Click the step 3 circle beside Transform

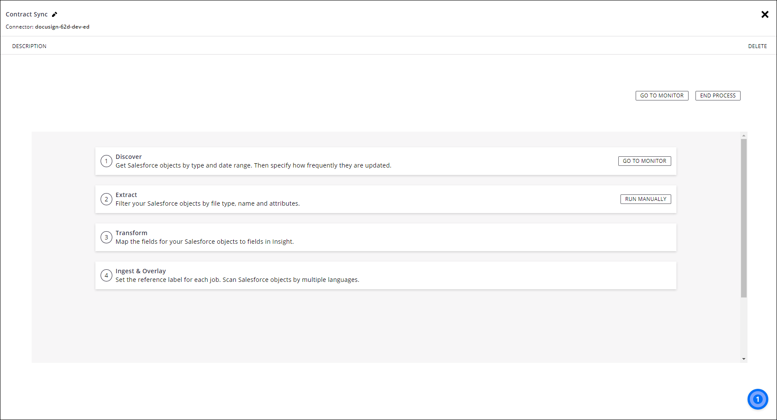106,237
